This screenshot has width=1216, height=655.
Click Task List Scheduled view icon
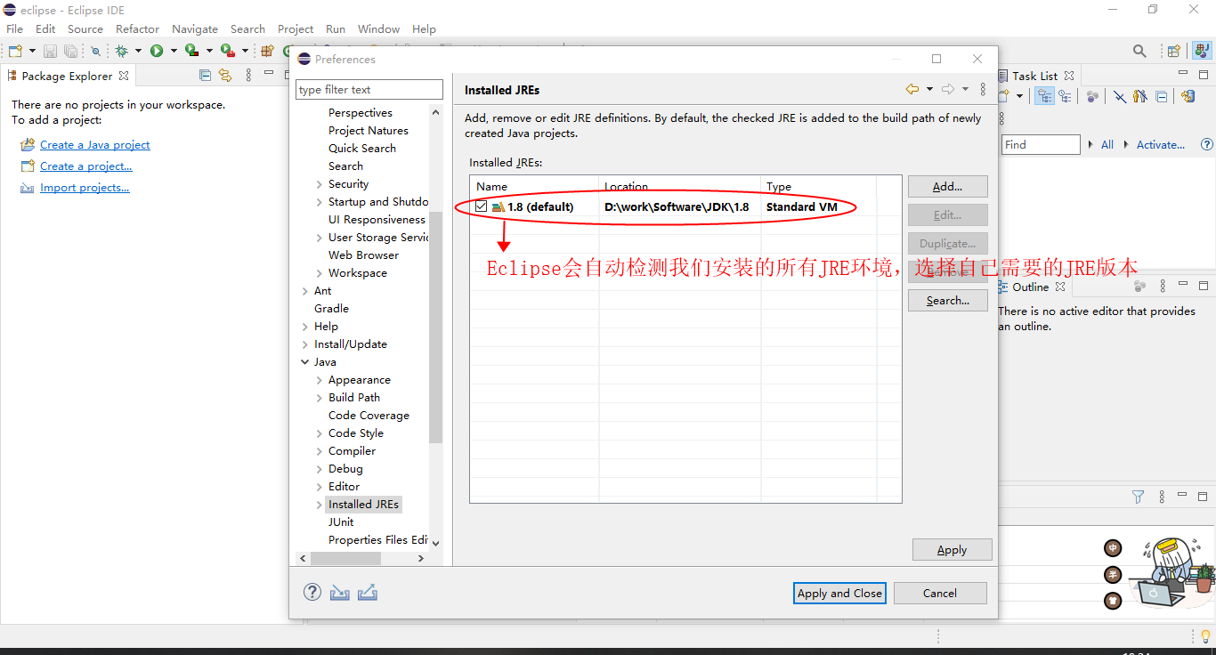point(1065,96)
